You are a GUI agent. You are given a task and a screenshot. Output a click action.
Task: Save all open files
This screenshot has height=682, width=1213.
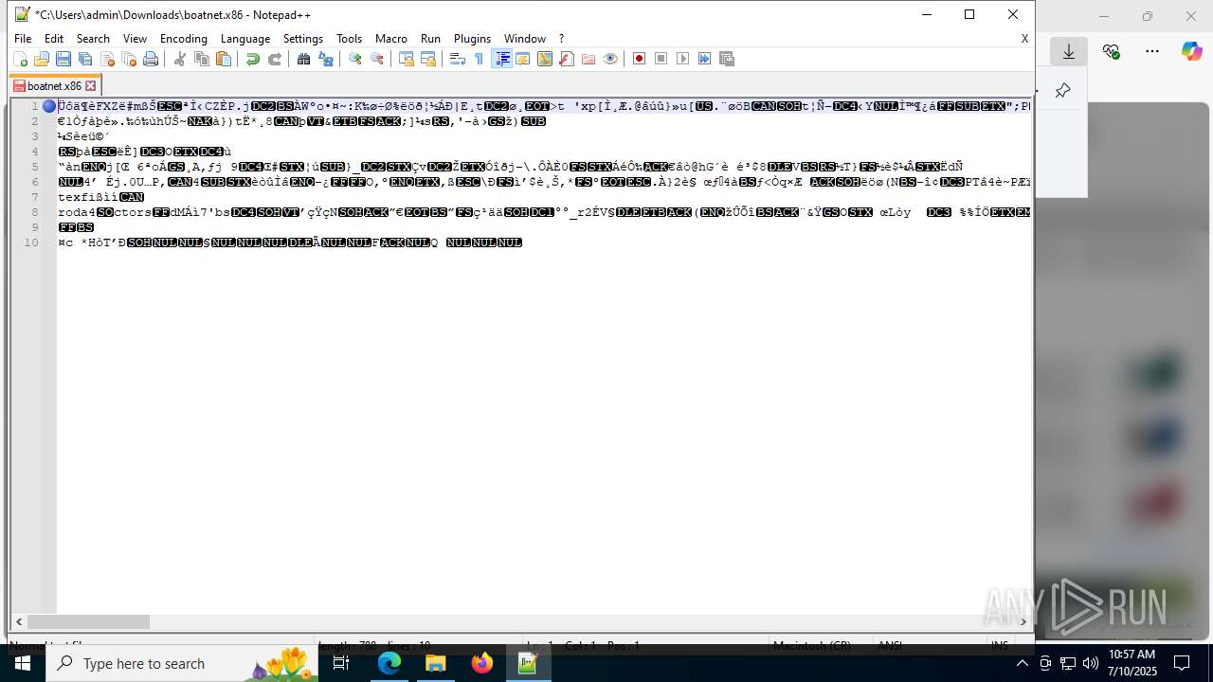tap(85, 59)
